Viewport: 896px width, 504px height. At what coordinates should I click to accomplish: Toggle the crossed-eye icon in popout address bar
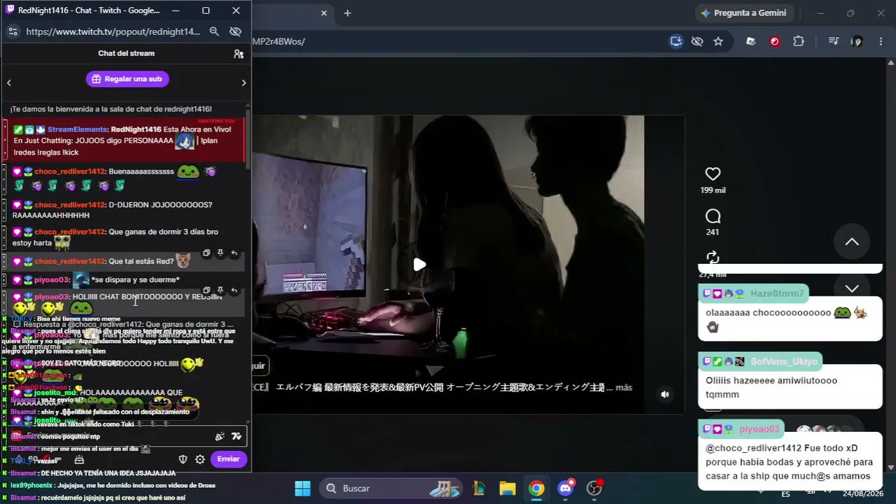pos(236,31)
